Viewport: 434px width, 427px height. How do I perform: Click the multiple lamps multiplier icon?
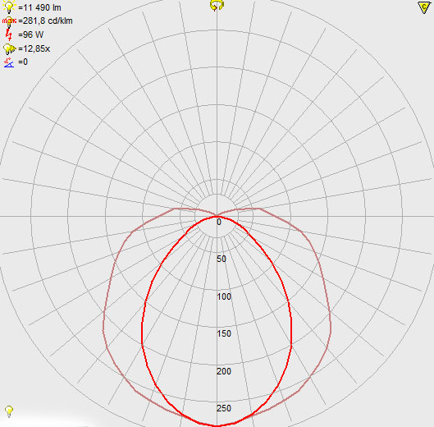(x=9, y=49)
